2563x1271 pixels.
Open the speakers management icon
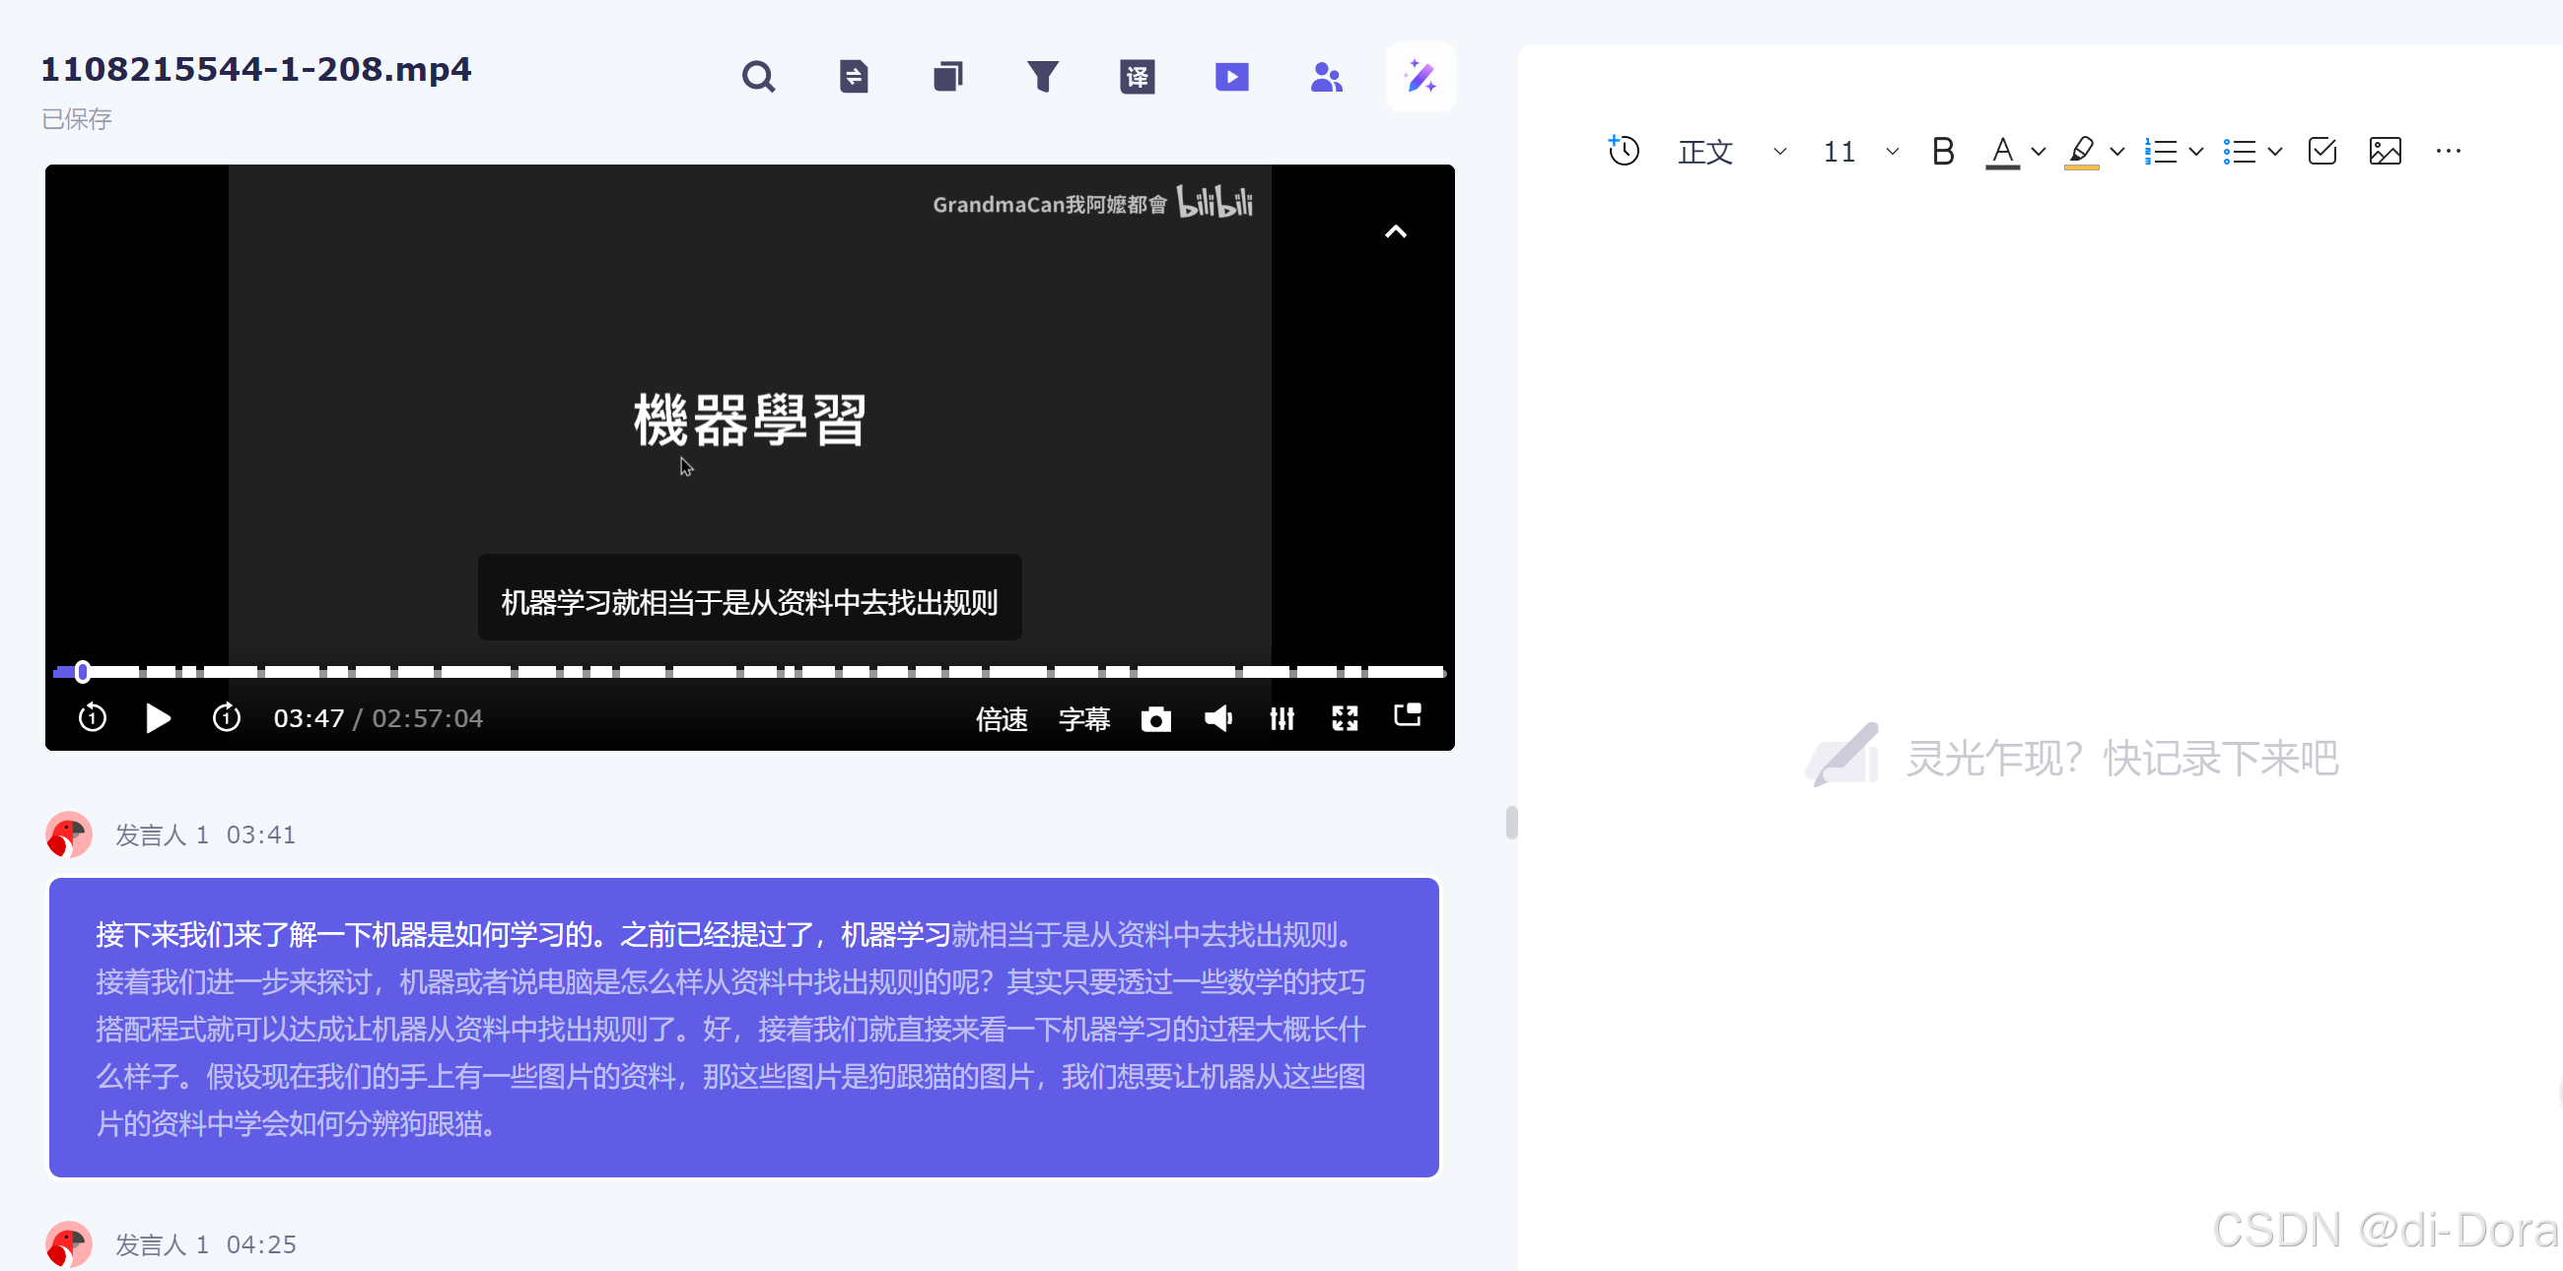point(1325,77)
